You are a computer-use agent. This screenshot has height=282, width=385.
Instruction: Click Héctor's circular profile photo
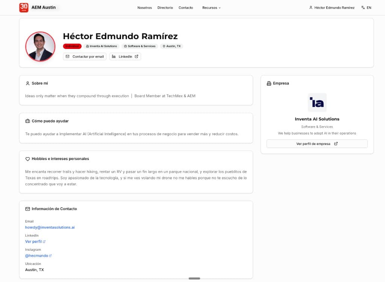[40, 46]
